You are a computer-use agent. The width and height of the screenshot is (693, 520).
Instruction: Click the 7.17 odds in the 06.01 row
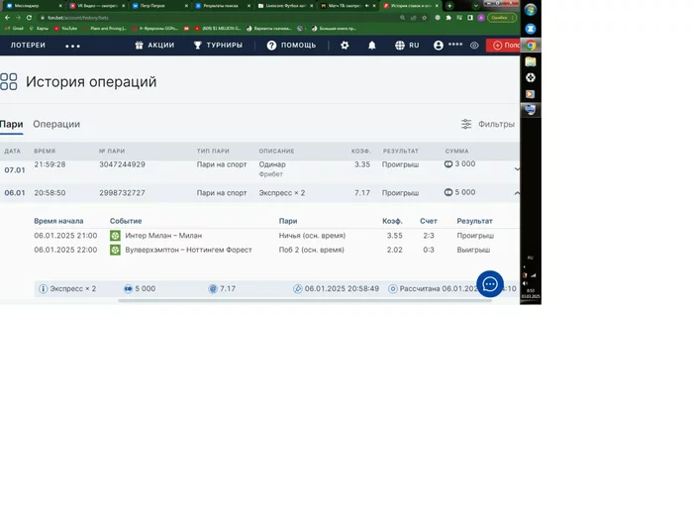tap(362, 193)
